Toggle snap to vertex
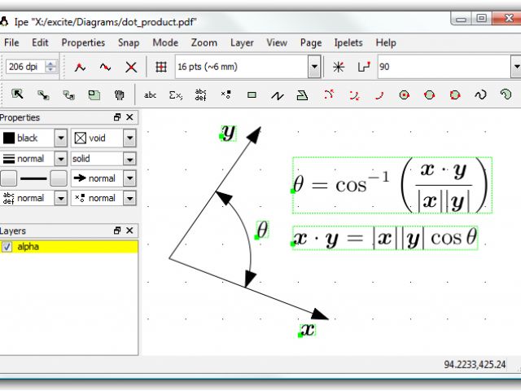The width and height of the screenshot is (521, 391). (80, 67)
